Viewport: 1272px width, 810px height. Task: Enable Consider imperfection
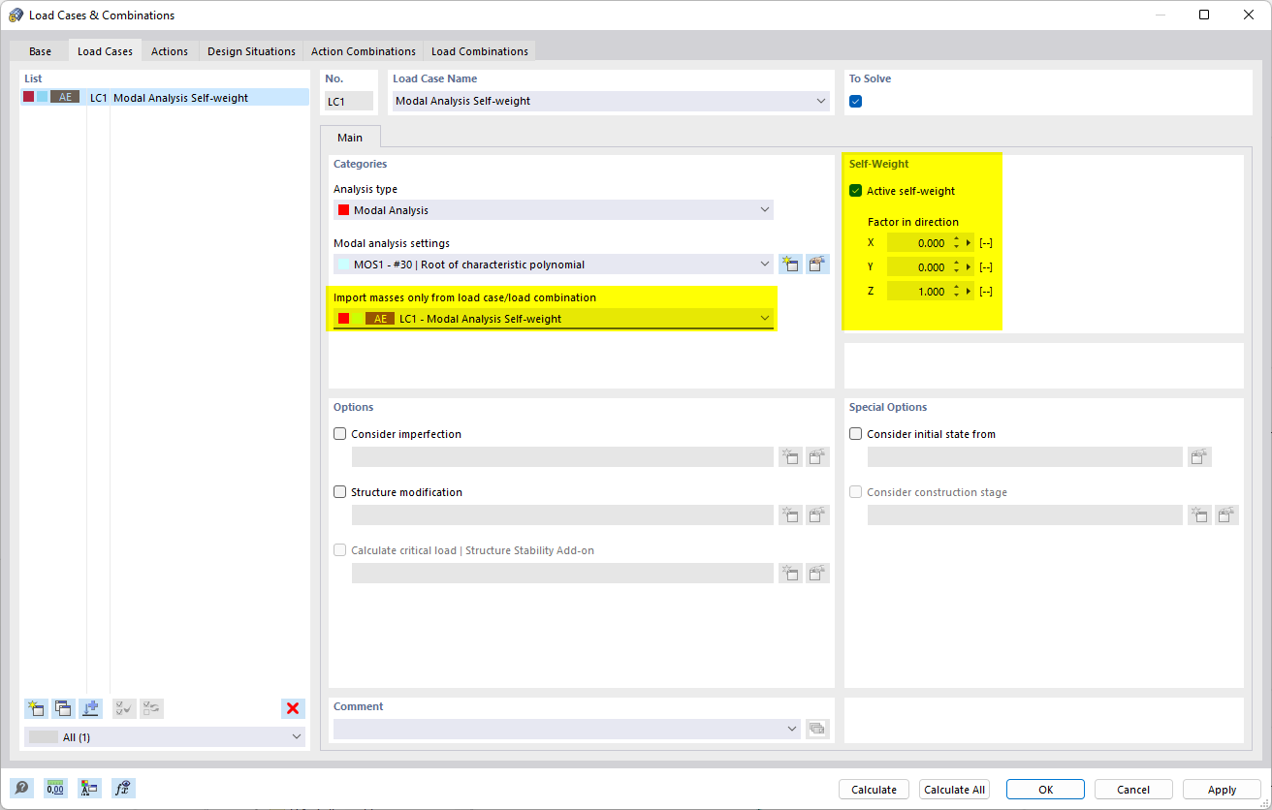(x=340, y=434)
